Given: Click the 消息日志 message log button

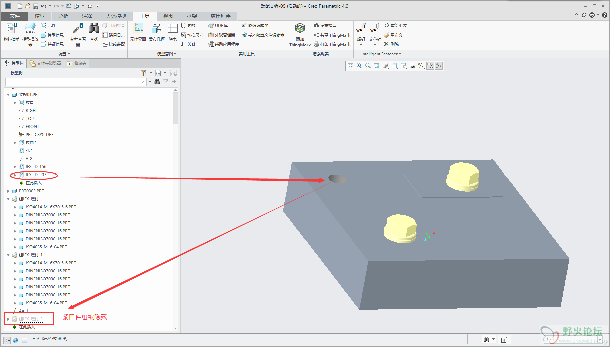Looking at the screenshot, I should (x=114, y=35).
